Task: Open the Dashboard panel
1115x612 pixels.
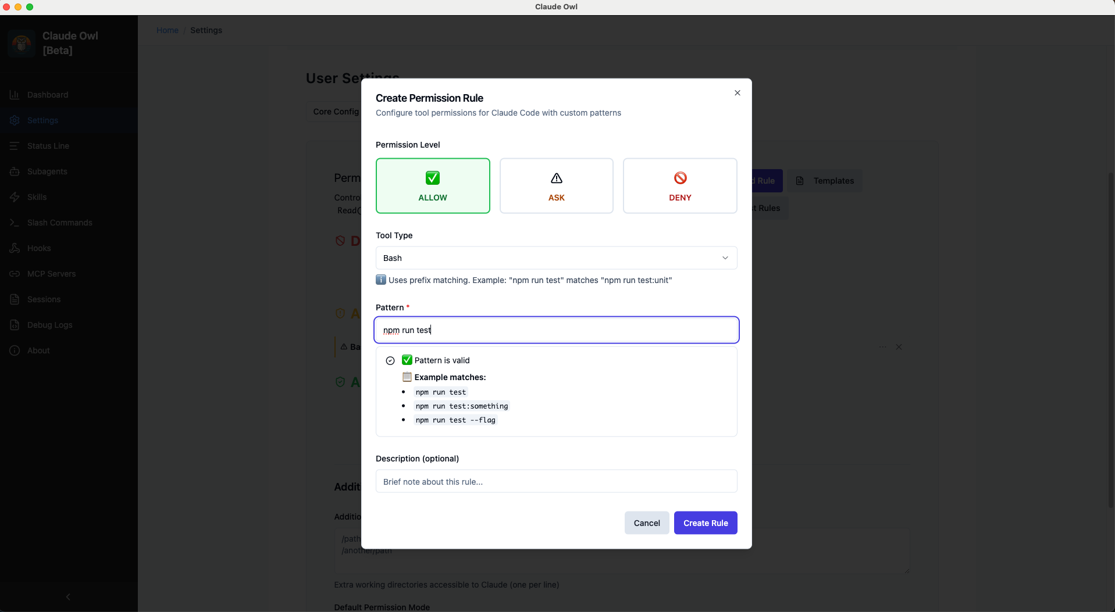Action: 47,95
